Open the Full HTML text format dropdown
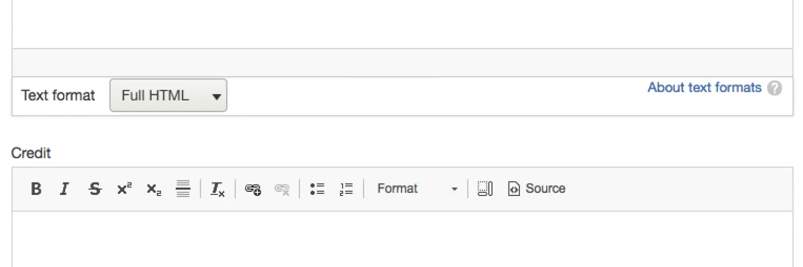 click(x=168, y=96)
